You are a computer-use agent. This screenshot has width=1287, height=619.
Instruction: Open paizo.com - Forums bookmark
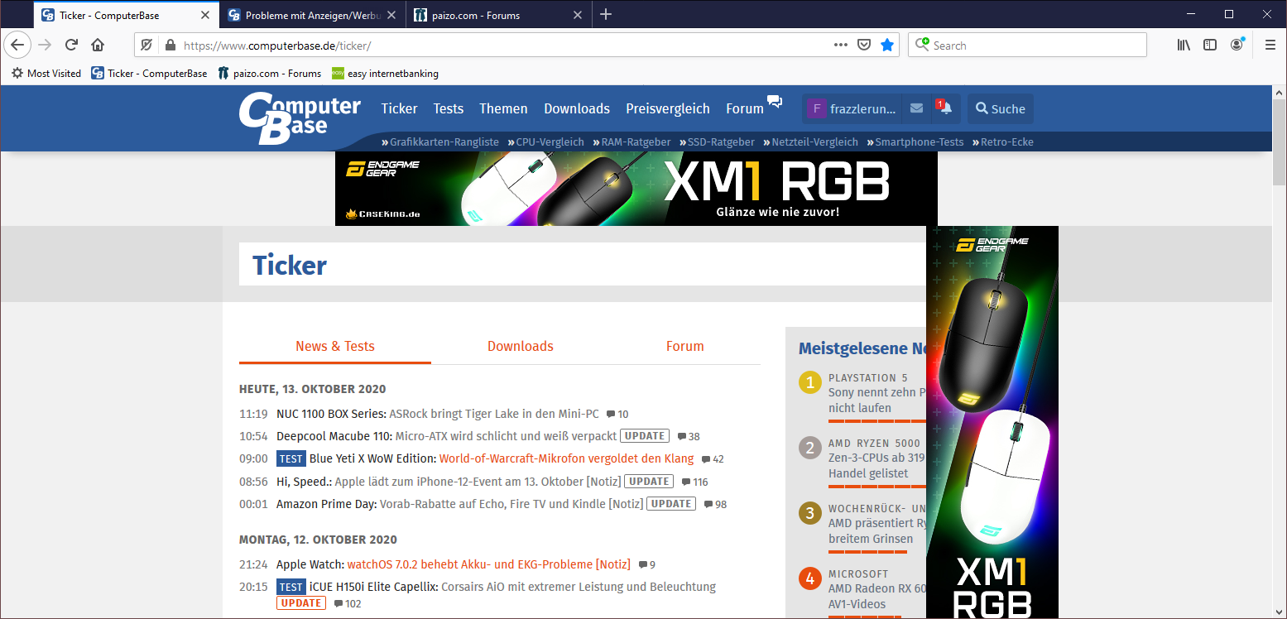(x=270, y=73)
